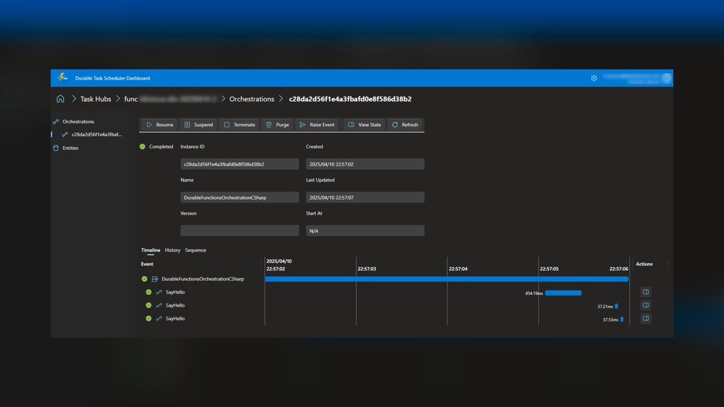Screen dimensions: 724x407
Task: Click the Last Updated date field
Action: pos(365,197)
